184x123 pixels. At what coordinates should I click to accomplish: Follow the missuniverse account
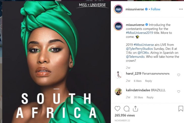[x=156, y=9]
